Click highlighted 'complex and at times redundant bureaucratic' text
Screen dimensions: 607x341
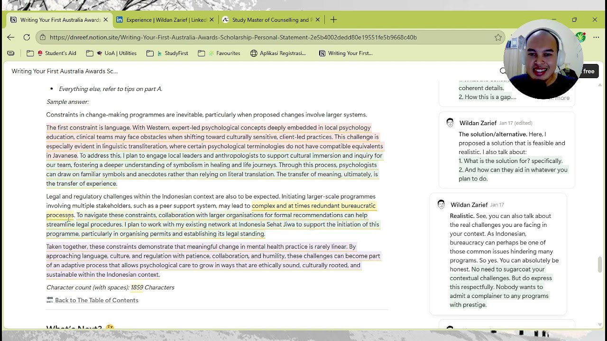[x=313, y=206]
